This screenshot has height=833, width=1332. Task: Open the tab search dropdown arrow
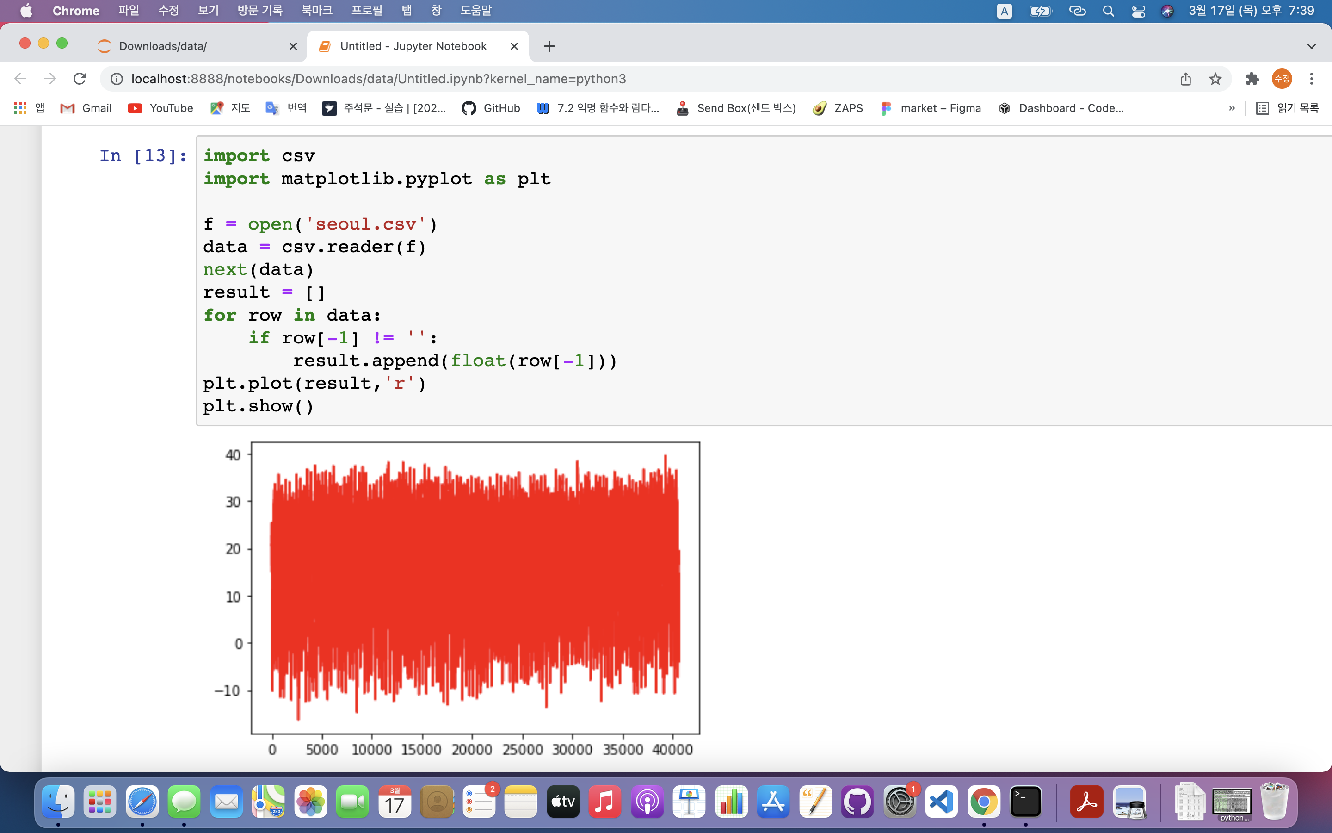(1311, 46)
